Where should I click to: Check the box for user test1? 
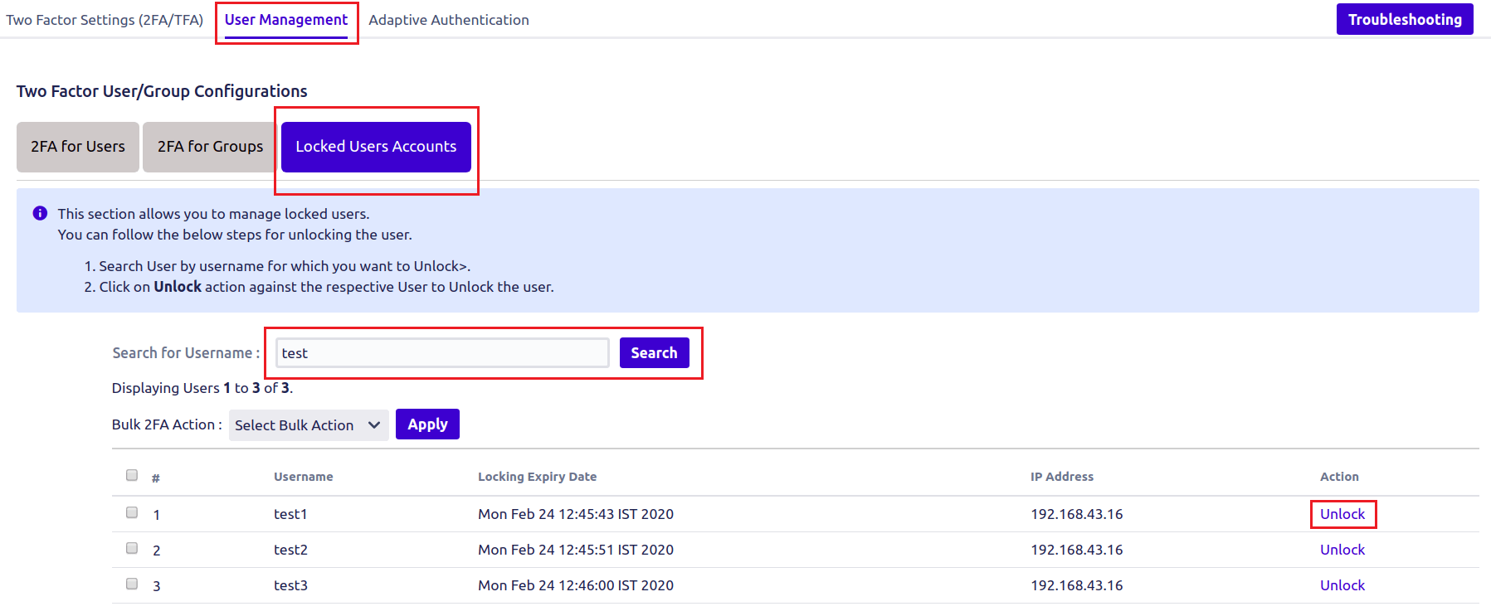(132, 512)
